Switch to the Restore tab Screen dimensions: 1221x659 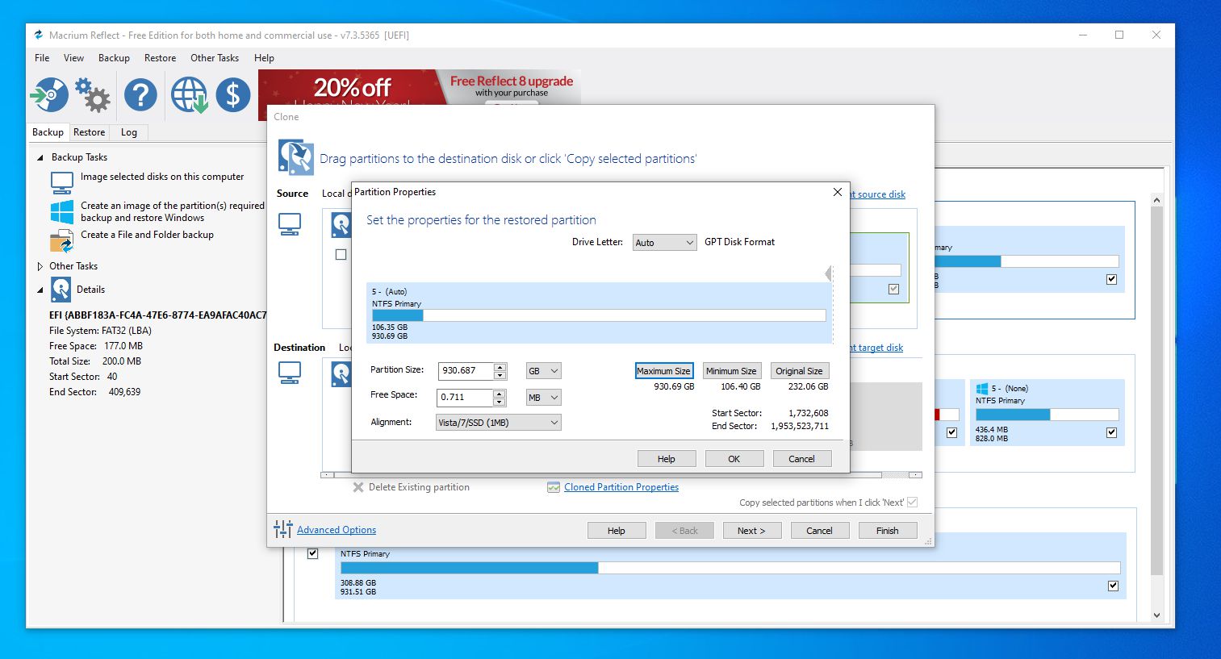point(89,132)
